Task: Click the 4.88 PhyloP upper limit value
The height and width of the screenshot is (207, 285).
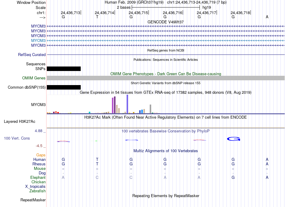Action: [38, 131]
